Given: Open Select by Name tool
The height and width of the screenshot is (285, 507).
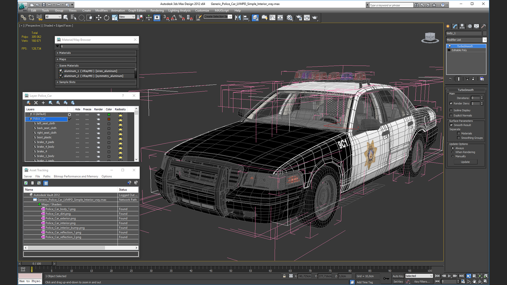Looking at the screenshot, I should 73,18.
